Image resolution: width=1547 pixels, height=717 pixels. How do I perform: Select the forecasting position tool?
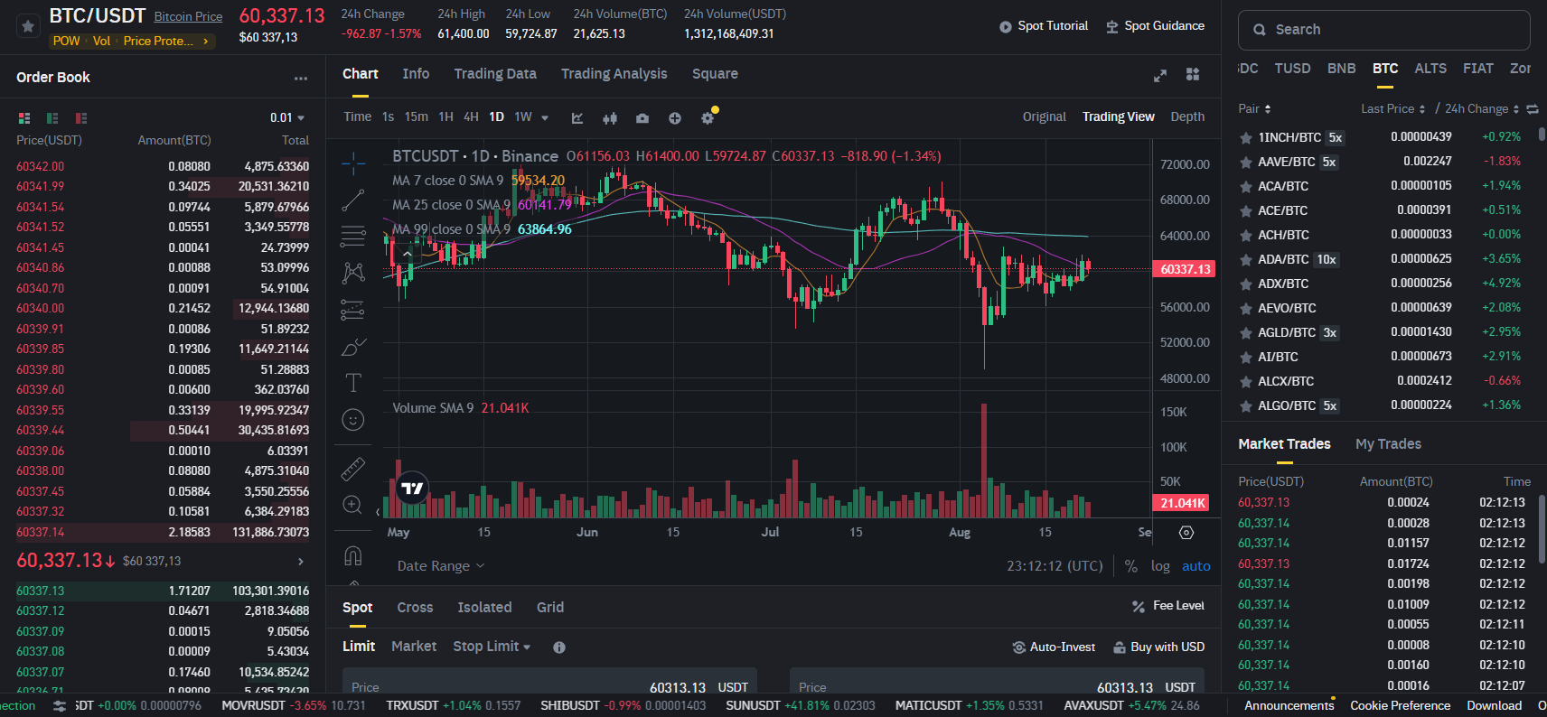point(353,310)
